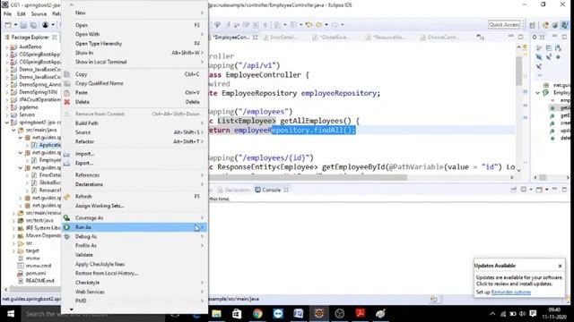This screenshot has width=574, height=322.
Task: Click the Windows Start button
Action: point(10,314)
